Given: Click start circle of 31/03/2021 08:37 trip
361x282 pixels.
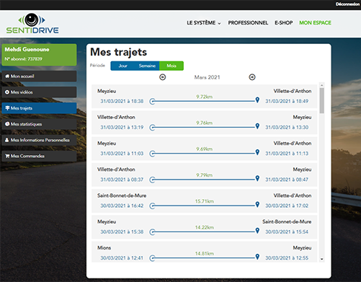Looking at the screenshot, I should tap(152, 180).
